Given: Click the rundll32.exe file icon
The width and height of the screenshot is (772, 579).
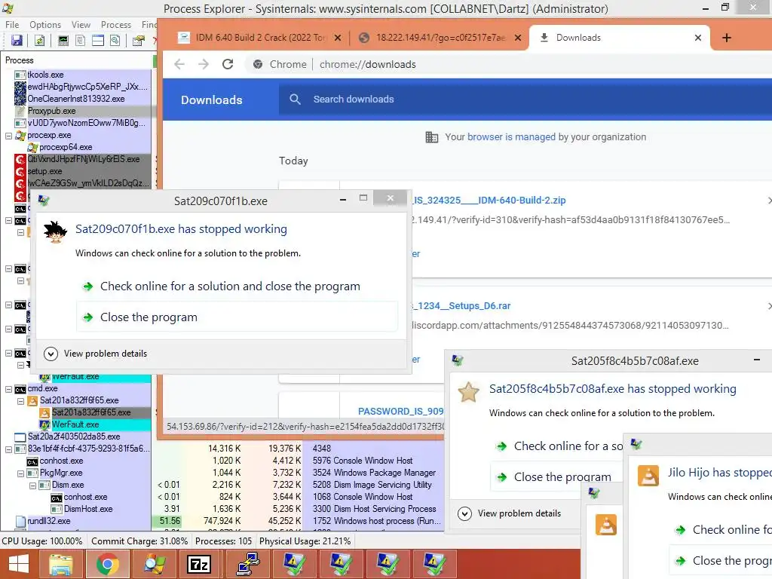Looking at the screenshot, I should coord(20,521).
